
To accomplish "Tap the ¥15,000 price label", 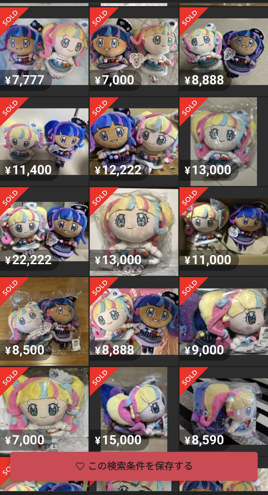I will pos(118,440).
